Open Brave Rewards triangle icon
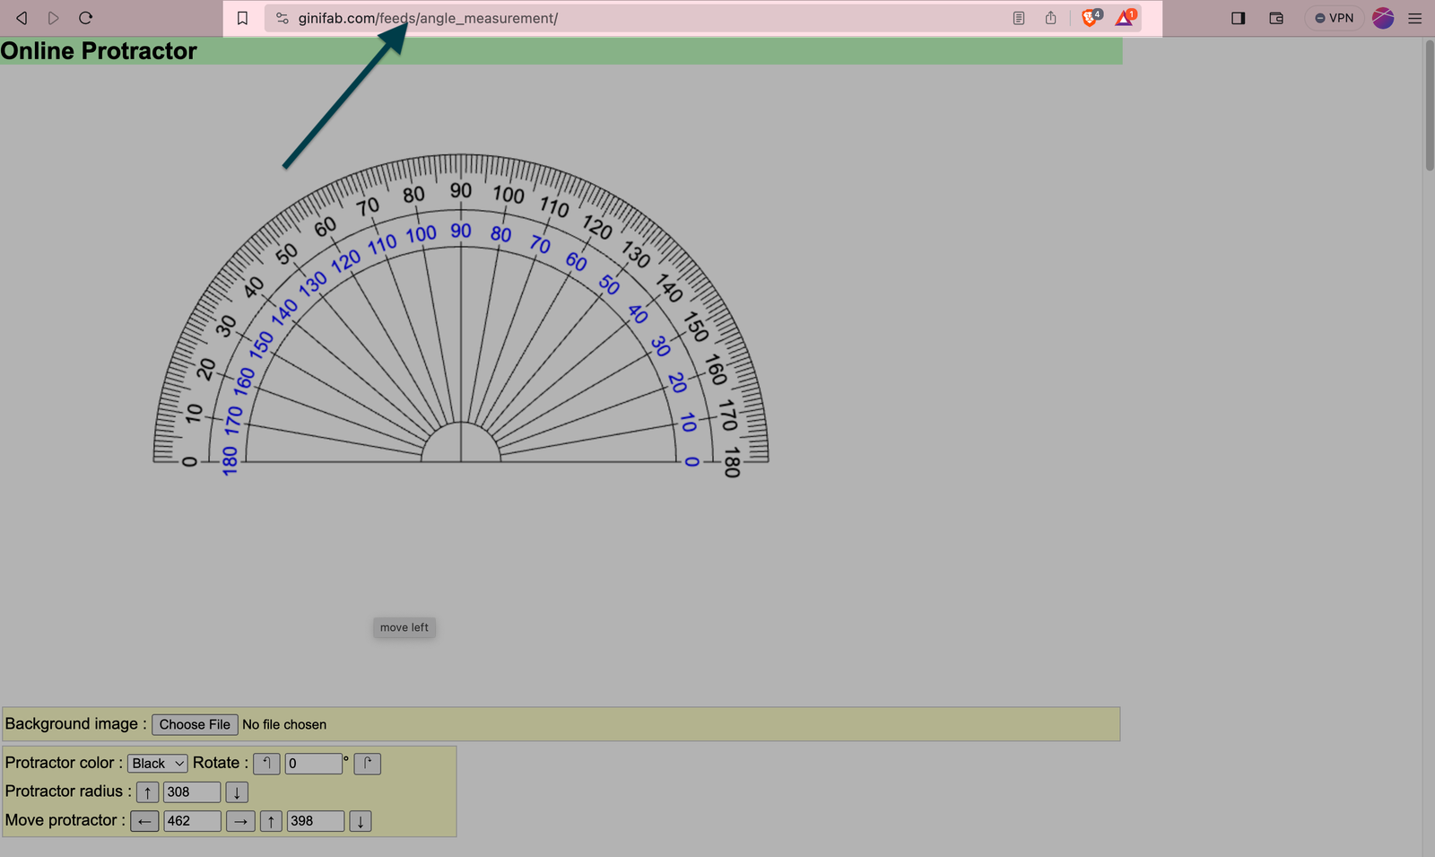1435x857 pixels. tap(1125, 18)
